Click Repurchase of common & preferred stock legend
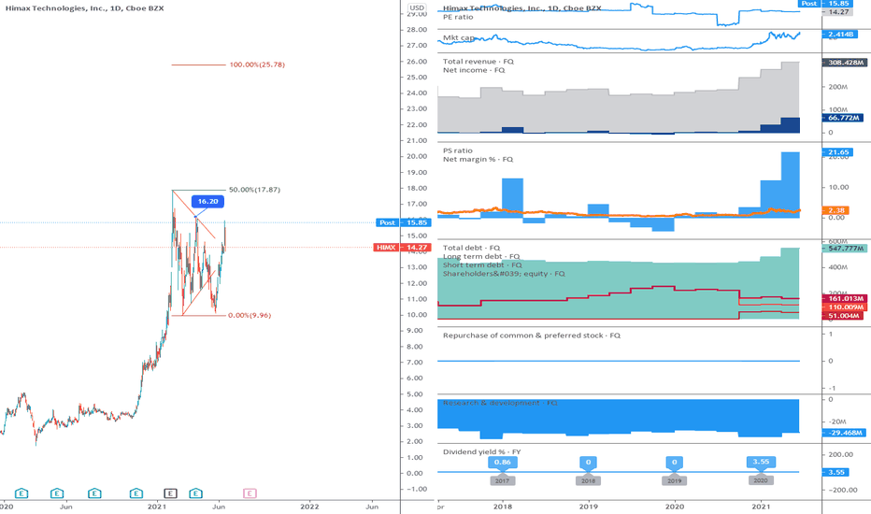The height and width of the screenshot is (514, 871). point(532,336)
